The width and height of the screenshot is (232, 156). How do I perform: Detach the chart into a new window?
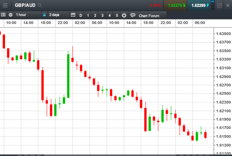(219, 5)
